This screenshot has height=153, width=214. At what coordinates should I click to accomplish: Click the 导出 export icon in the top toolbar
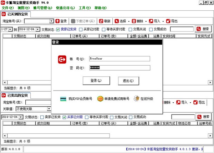(168, 21)
